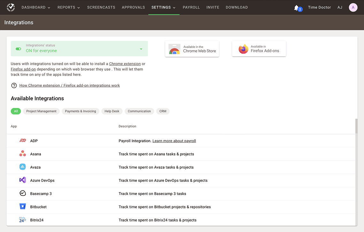Open the Firefox Add-ons button
Screen dimensions: 364x232
(x=259, y=49)
